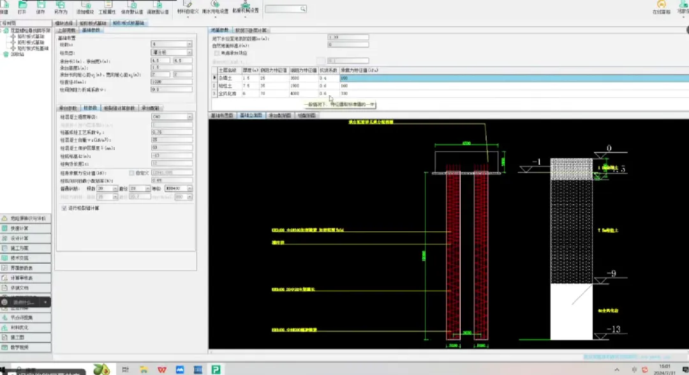Open the rebar 根数 dropdown
Viewport: 689px width, 375px height.
[115, 188]
